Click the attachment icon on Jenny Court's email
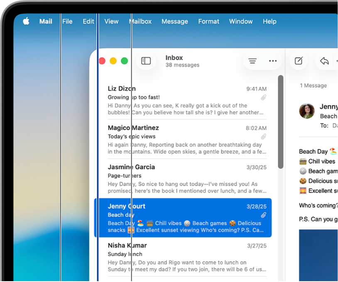This screenshot has width=338, height=282. pos(263,215)
